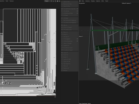The image size is (139, 104).
Task: Open options gear for Set UVW from Projection
Action: click(77, 9)
